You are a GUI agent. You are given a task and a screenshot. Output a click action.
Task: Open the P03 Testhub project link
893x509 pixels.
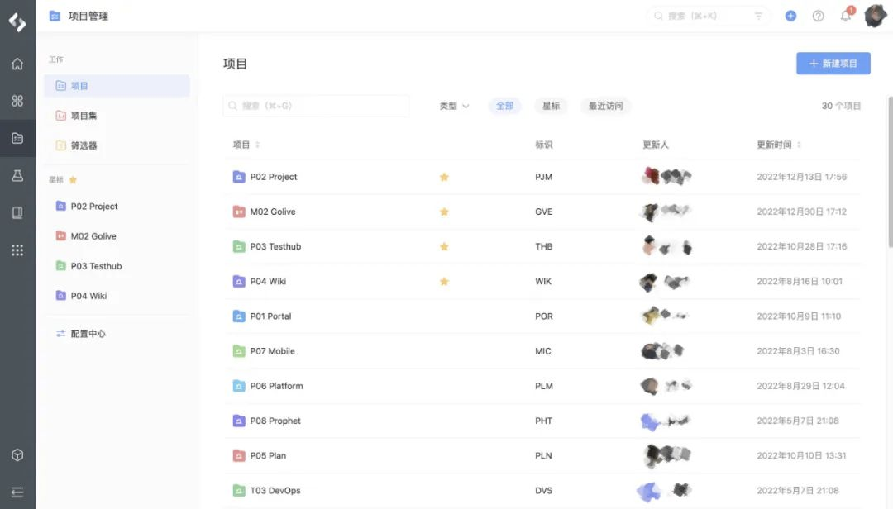277,246
